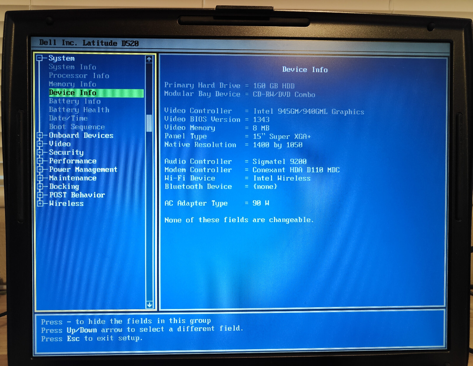Select the Docking category label
Image resolution: width=473 pixels, height=366 pixels.
point(64,187)
